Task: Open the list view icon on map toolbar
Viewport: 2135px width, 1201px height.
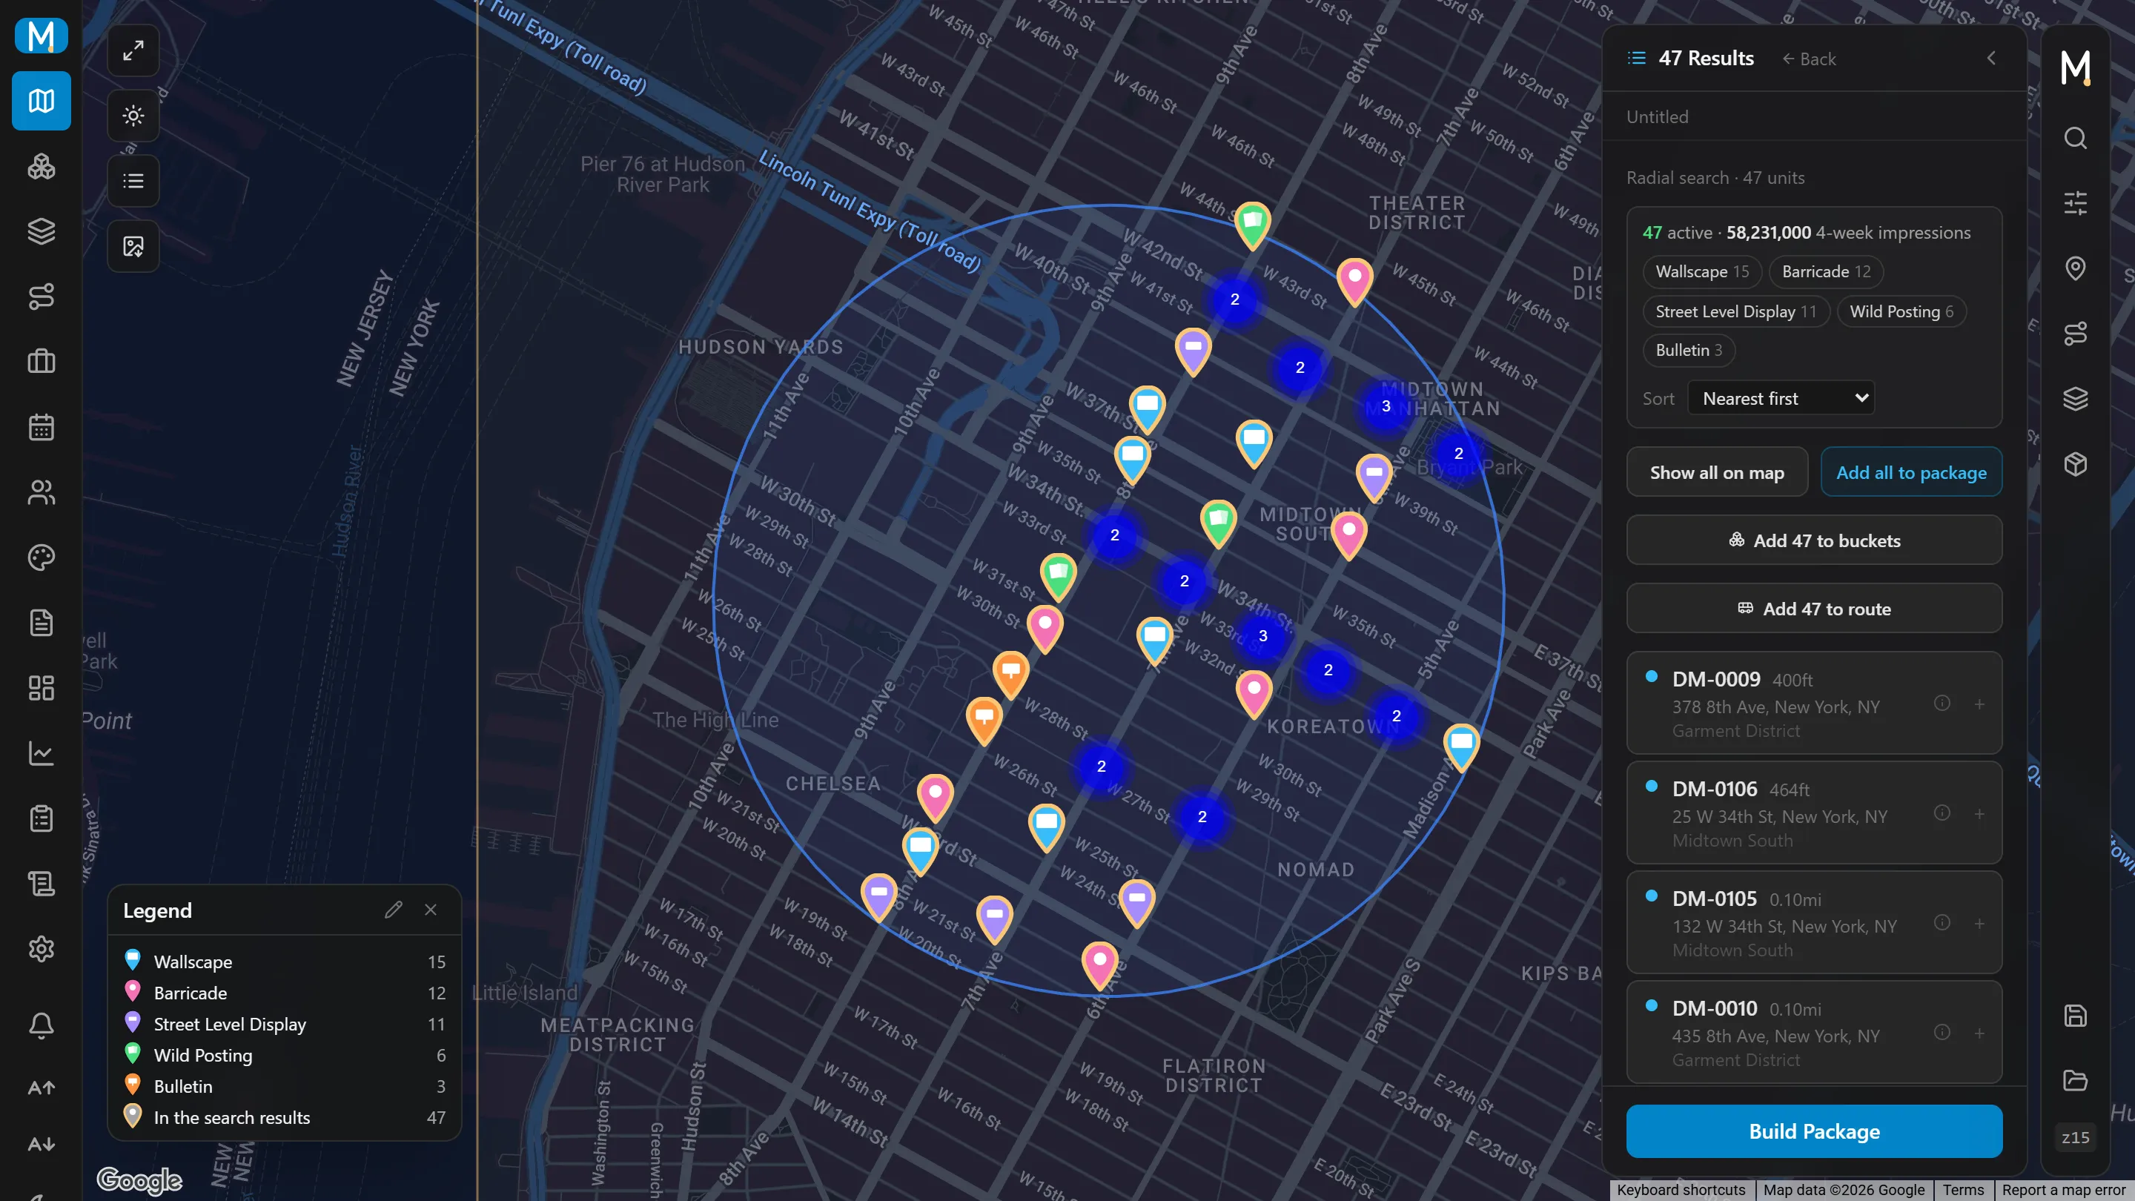Action: (133, 181)
